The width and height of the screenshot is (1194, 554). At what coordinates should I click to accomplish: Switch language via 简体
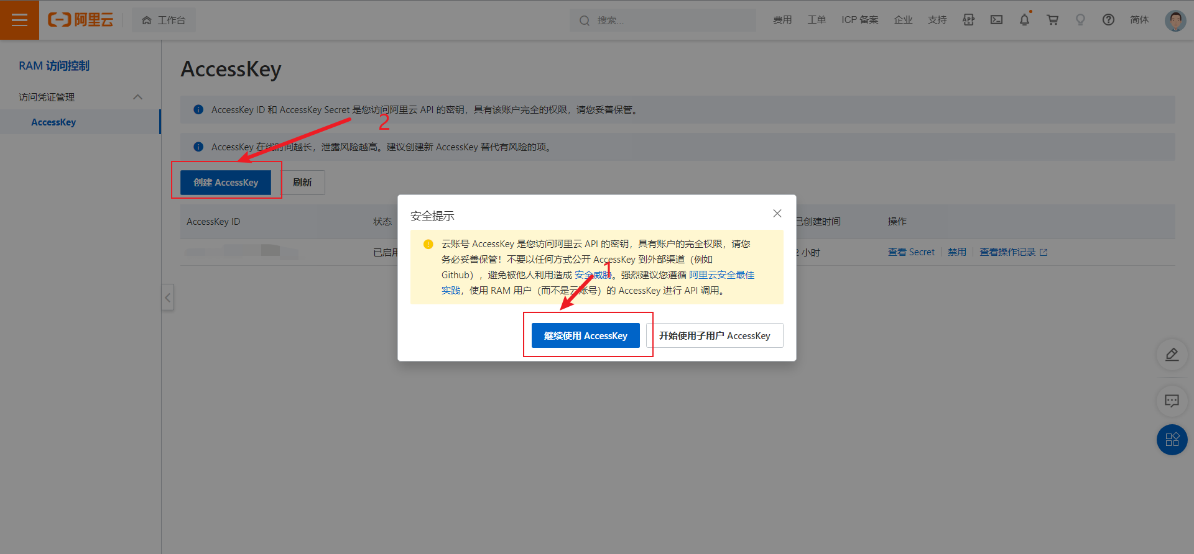tap(1139, 20)
